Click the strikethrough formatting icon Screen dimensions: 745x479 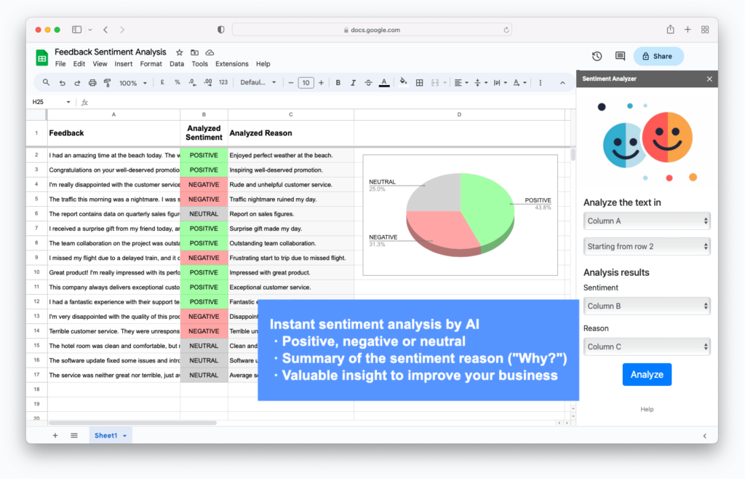coord(368,83)
